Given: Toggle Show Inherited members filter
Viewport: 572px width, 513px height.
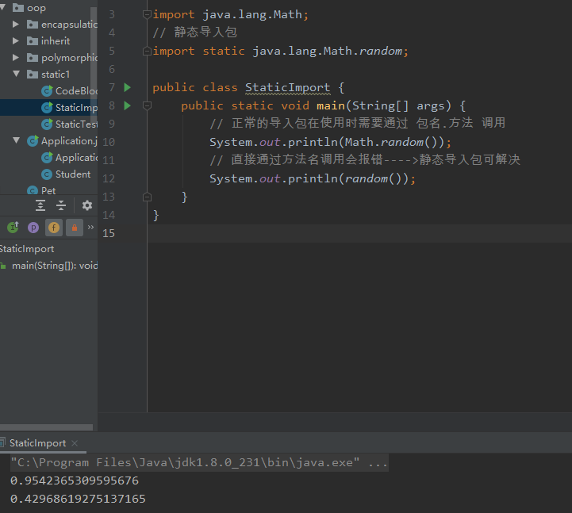Looking at the screenshot, I should (13, 228).
